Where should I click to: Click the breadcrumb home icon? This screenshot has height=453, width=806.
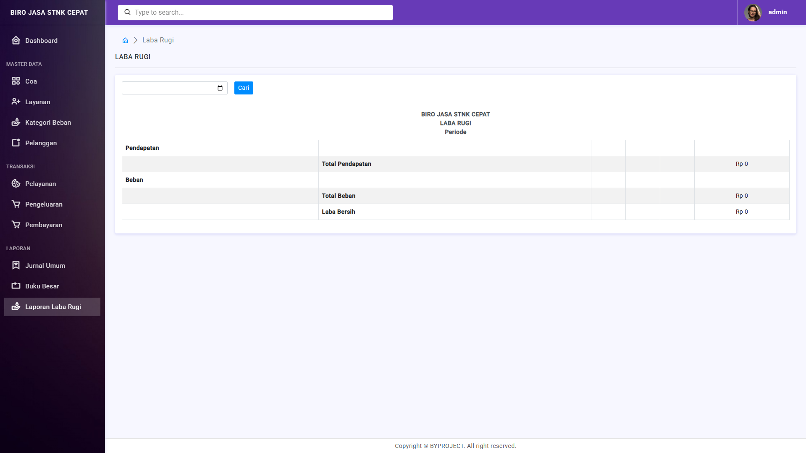coord(125,40)
